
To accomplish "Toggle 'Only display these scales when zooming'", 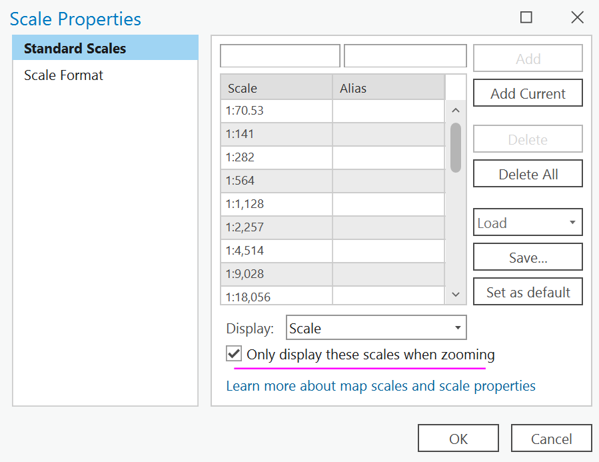I will click(x=234, y=354).
